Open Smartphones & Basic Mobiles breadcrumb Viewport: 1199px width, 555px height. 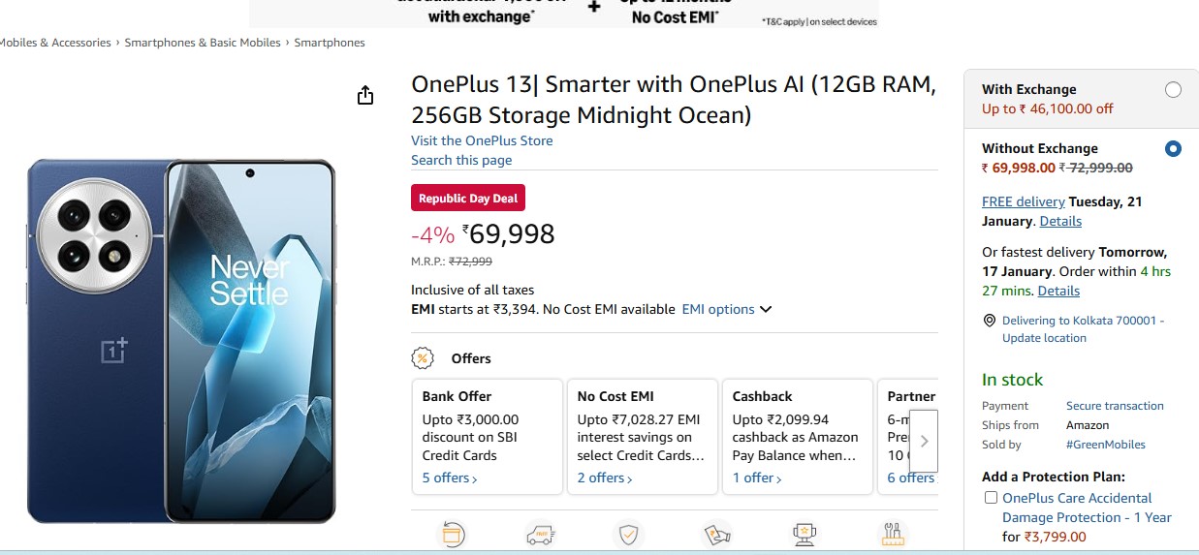point(203,43)
